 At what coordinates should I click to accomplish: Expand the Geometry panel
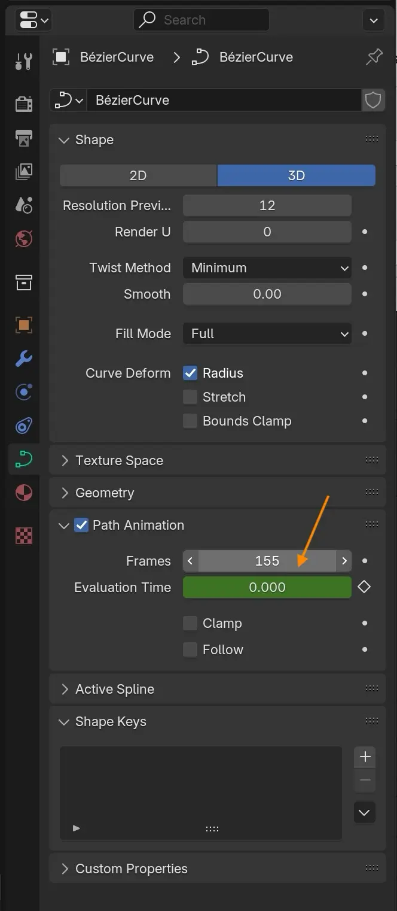click(x=105, y=493)
